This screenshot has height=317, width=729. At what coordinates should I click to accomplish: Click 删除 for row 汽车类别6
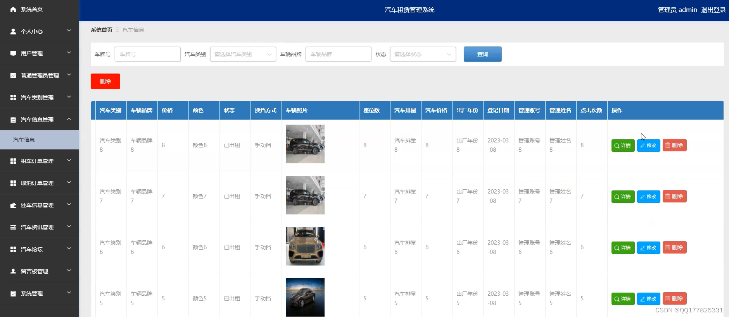[675, 247]
